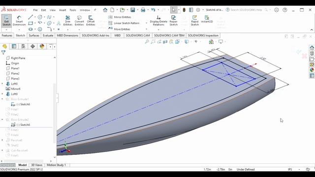Switch to the Evaluate tab
The image size is (315, 177).
[48, 35]
